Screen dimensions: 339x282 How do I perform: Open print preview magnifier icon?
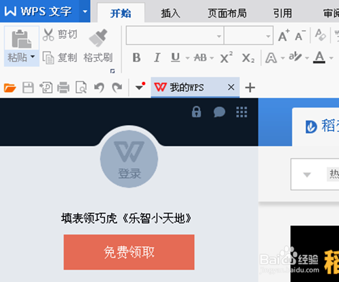[x=81, y=87]
